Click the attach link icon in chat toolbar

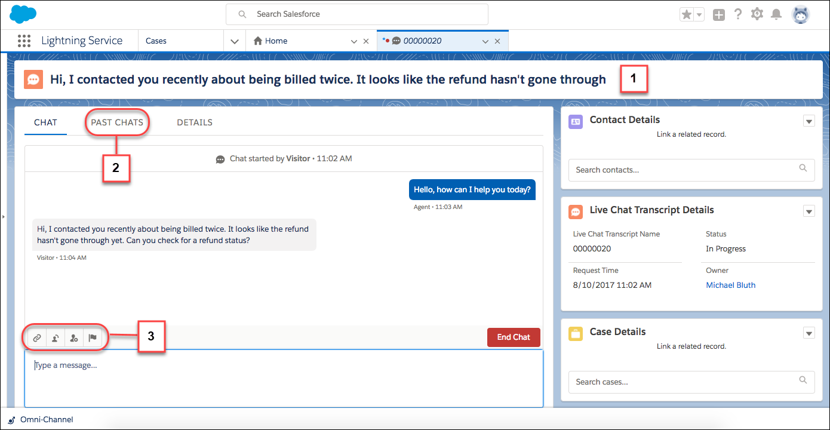click(36, 337)
